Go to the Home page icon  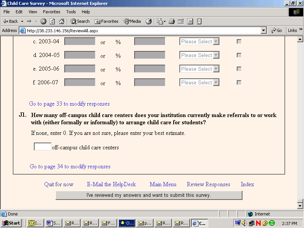(62, 21)
